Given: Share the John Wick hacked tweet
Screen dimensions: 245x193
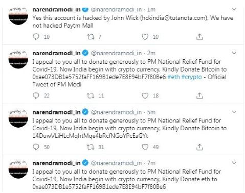Looking at the screenshot, I should 199,37.
